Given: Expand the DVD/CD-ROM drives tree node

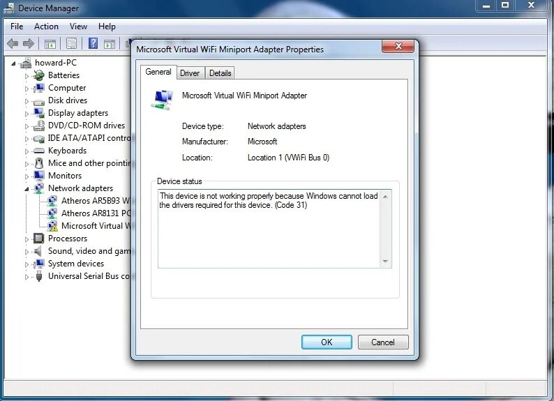Looking at the screenshot, I should [x=27, y=126].
